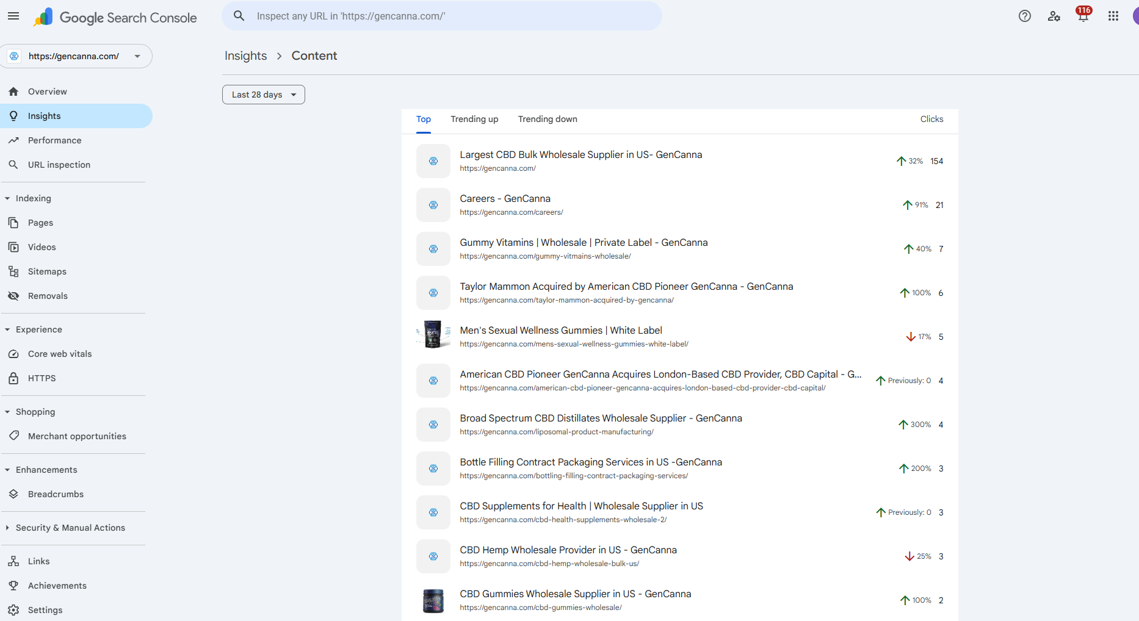
Task: Click the Achievements trophy icon
Action: tap(13, 586)
